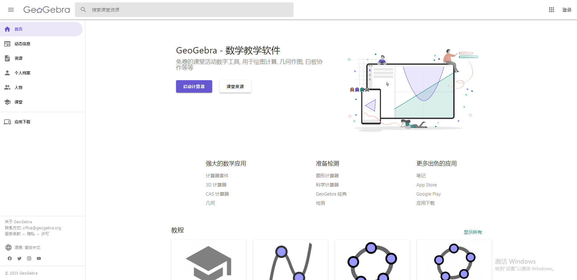
Task: Open the Google Play link
Action: click(x=429, y=194)
